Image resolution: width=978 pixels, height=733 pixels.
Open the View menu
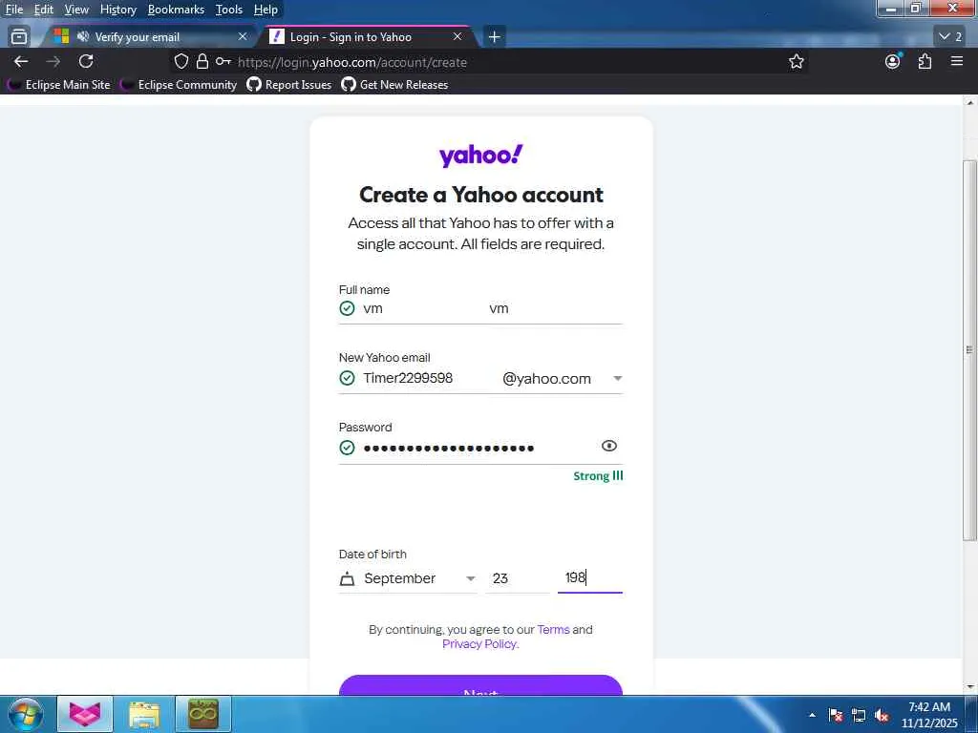(x=76, y=10)
